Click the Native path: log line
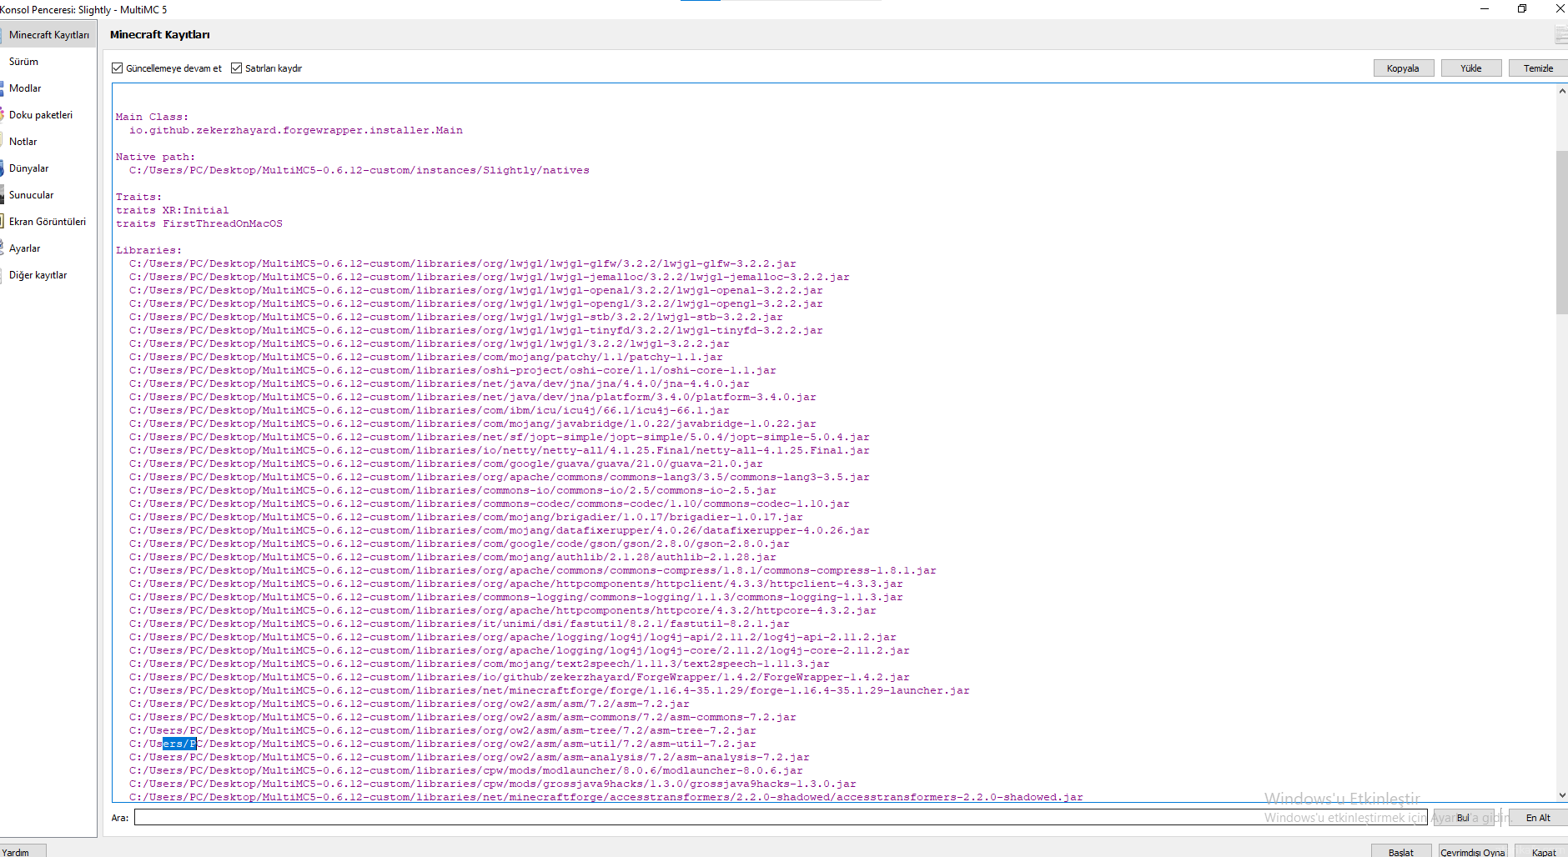The image size is (1568, 857). (x=155, y=157)
